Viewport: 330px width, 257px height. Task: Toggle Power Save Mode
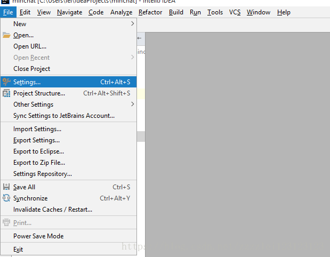point(68,236)
